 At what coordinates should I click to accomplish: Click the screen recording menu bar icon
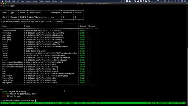pos(121,1)
